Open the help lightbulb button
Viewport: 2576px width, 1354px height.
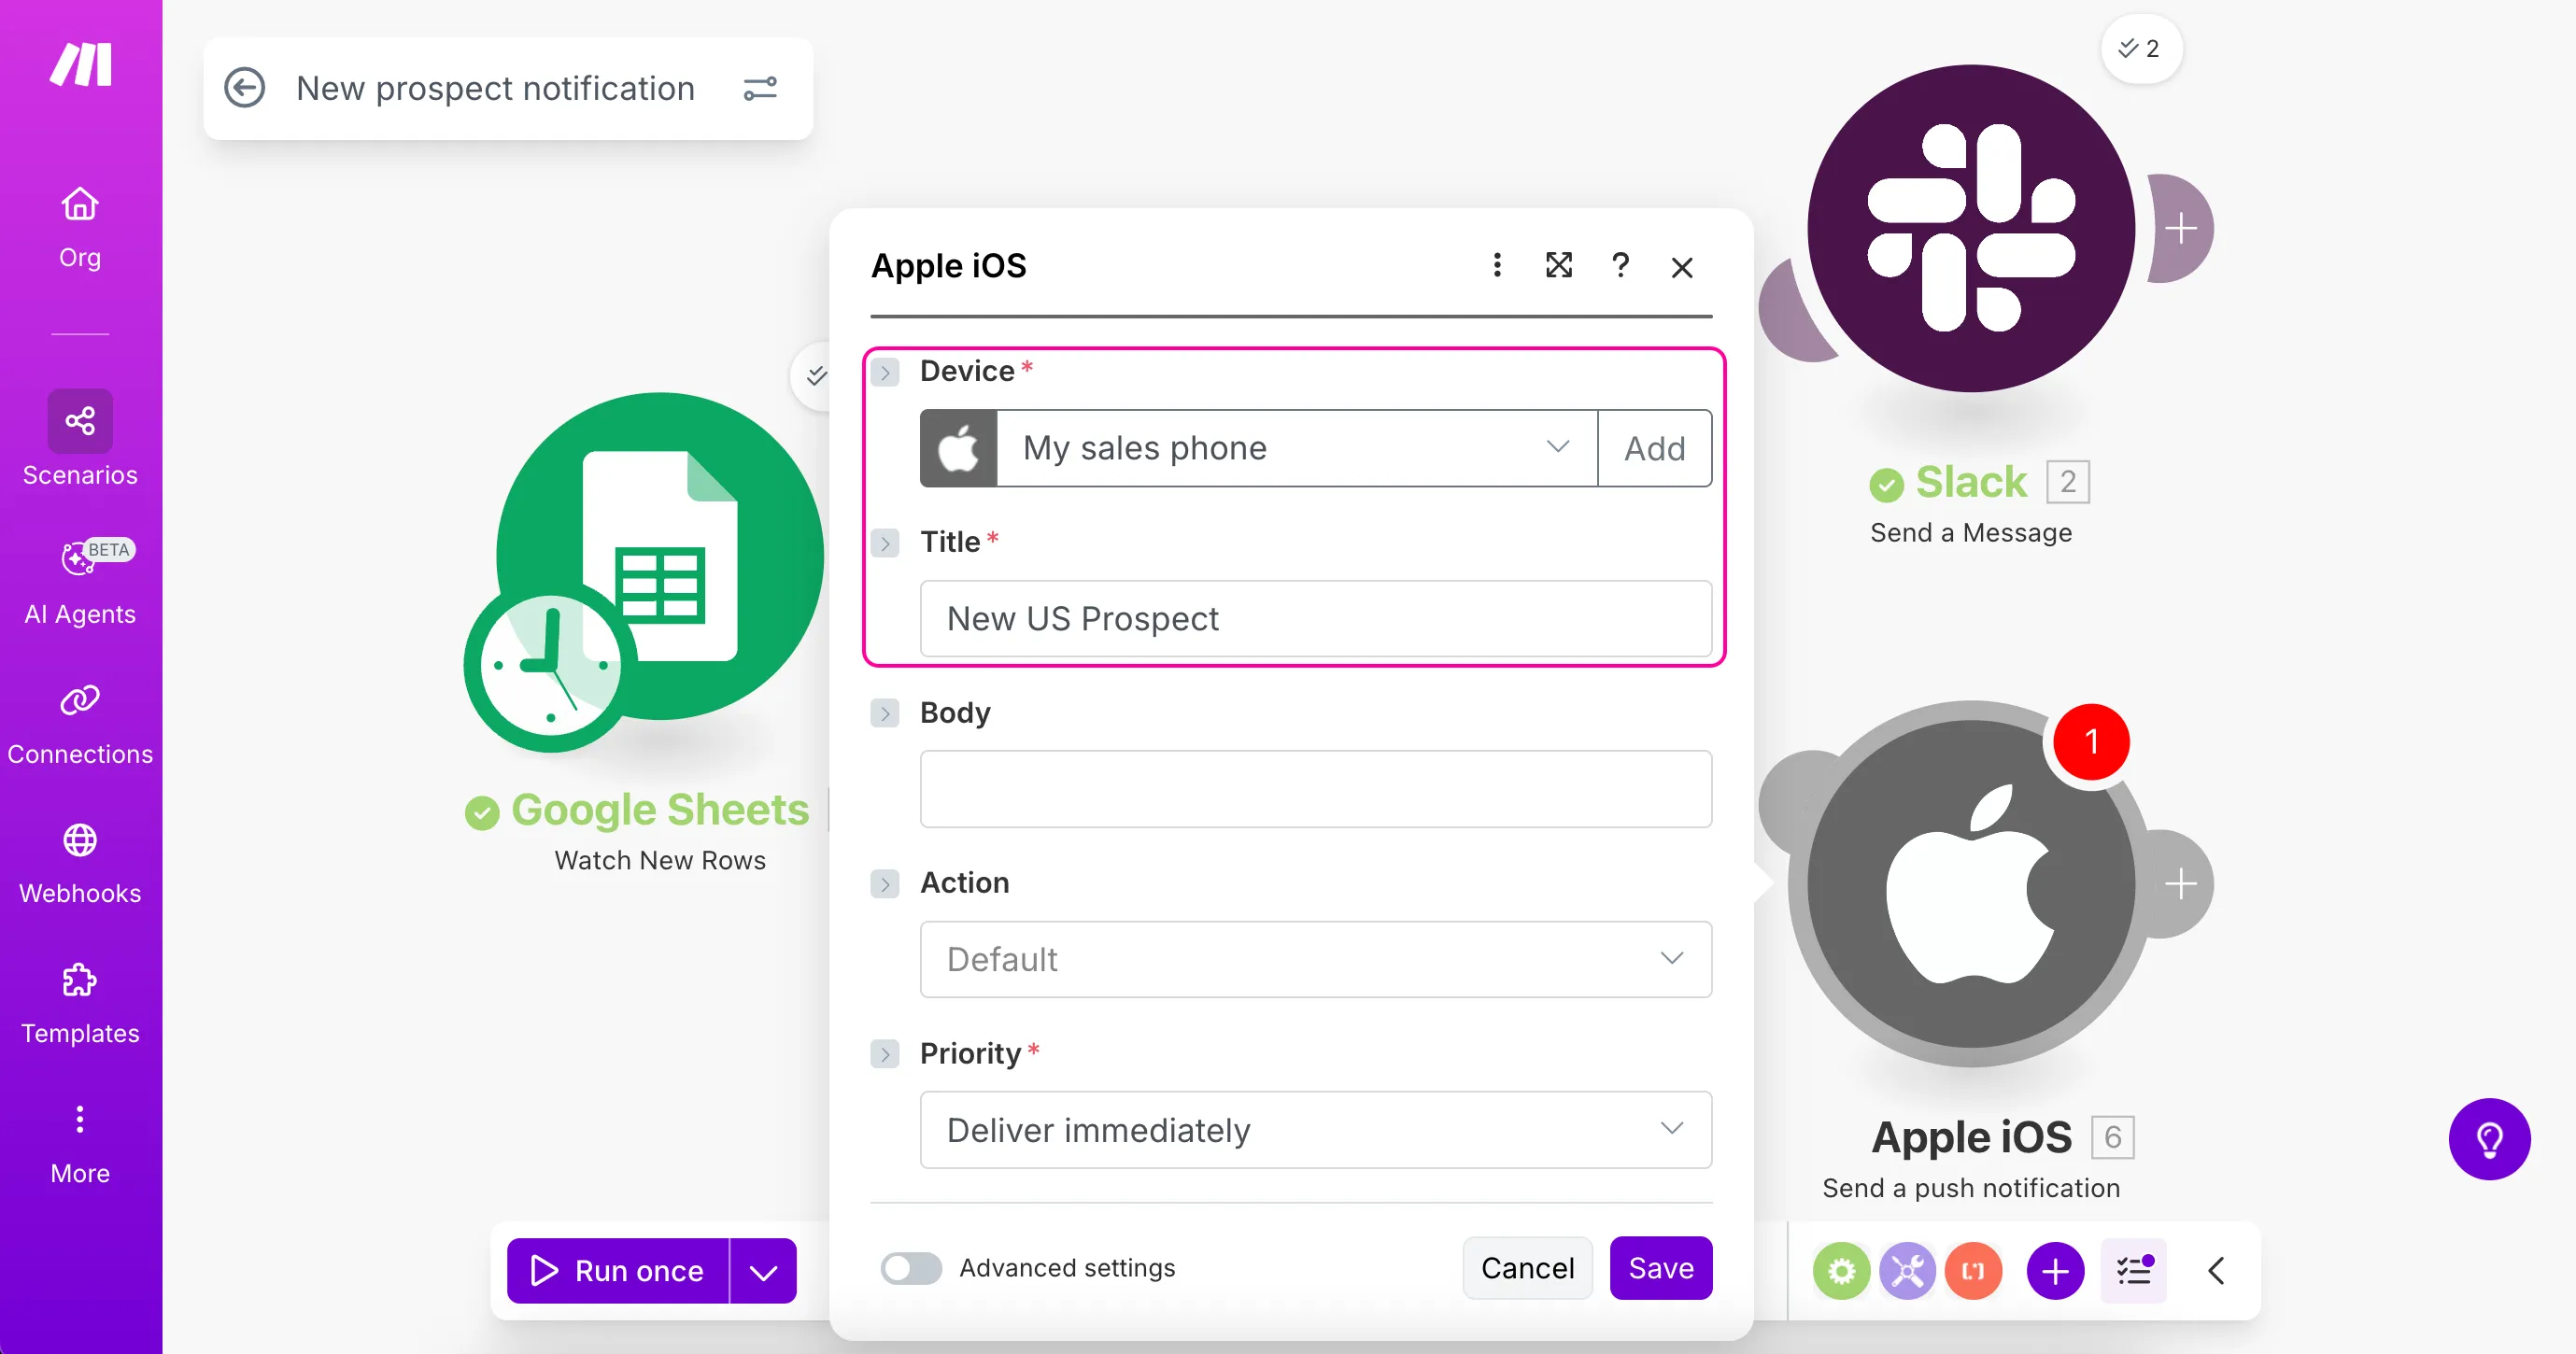(x=2489, y=1139)
